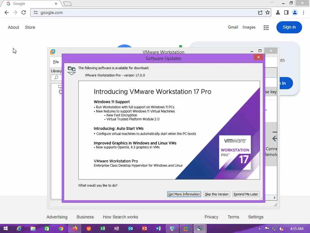Launch Excel from taskbar
This screenshot has height=233, width=310.
pyautogui.click(x=103, y=228)
